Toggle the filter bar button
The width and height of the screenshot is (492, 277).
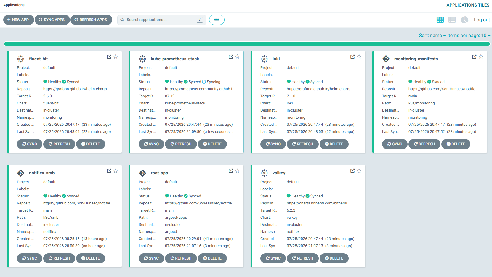click(x=217, y=20)
